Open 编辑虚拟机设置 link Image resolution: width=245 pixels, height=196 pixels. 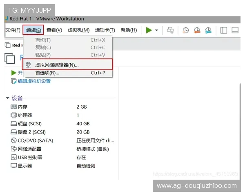tap(34, 81)
